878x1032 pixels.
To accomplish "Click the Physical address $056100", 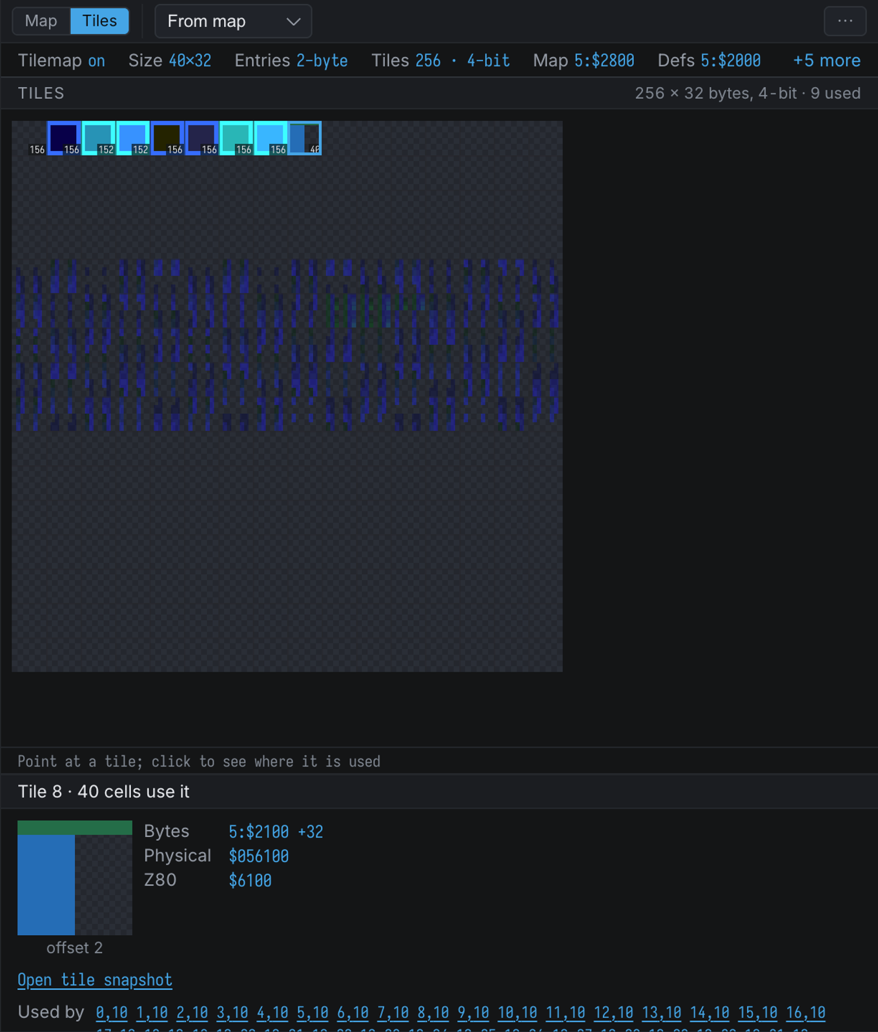I will coord(259,856).
